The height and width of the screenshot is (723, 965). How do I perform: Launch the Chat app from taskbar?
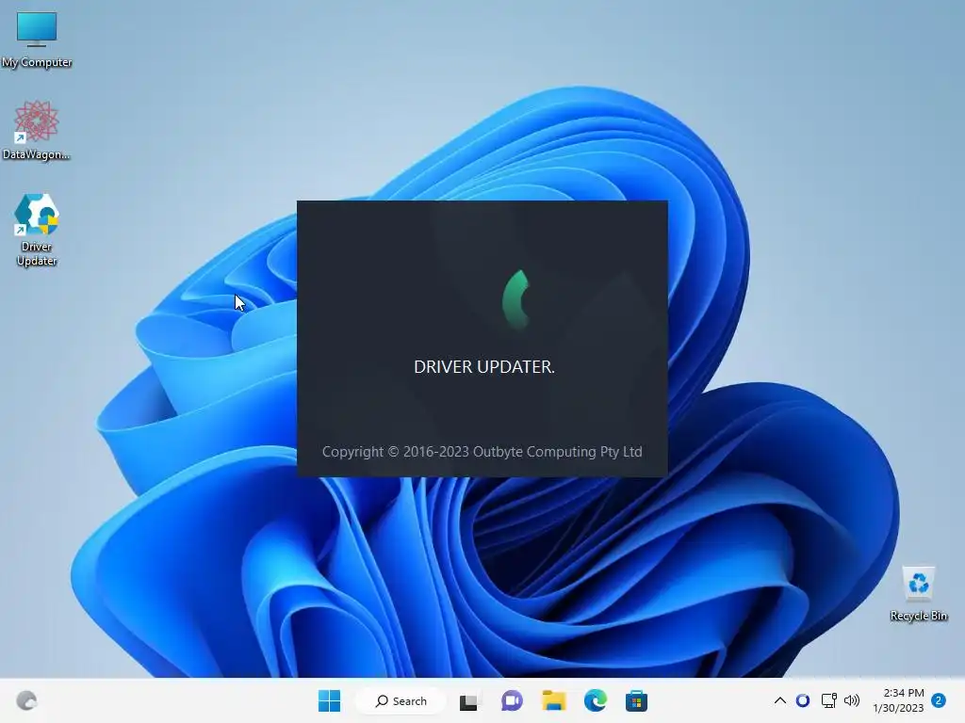click(512, 700)
